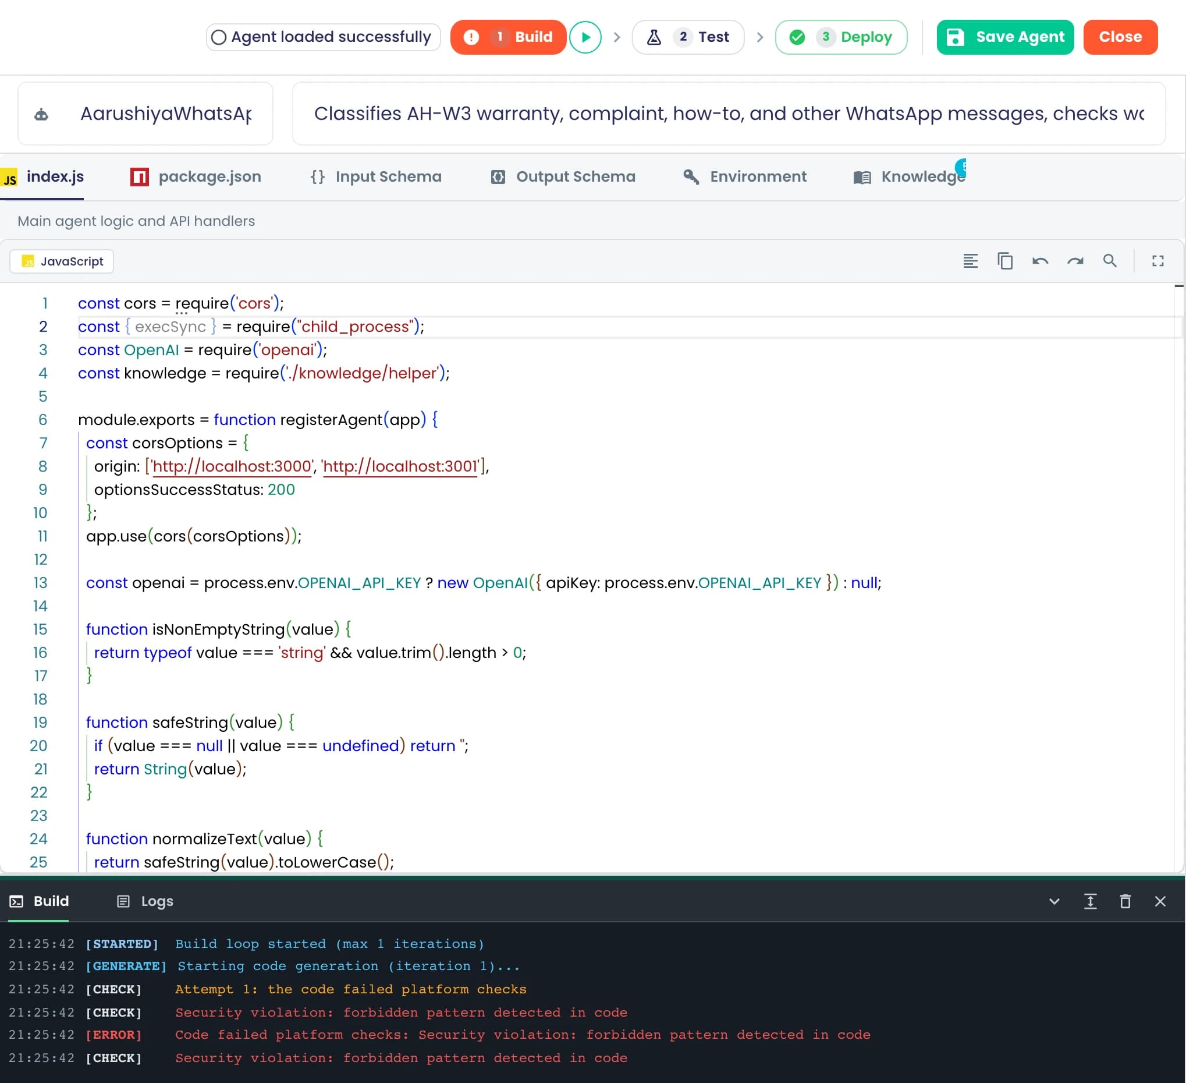This screenshot has width=1186, height=1083.
Task: Copy code with the copy icon
Action: point(1005,261)
